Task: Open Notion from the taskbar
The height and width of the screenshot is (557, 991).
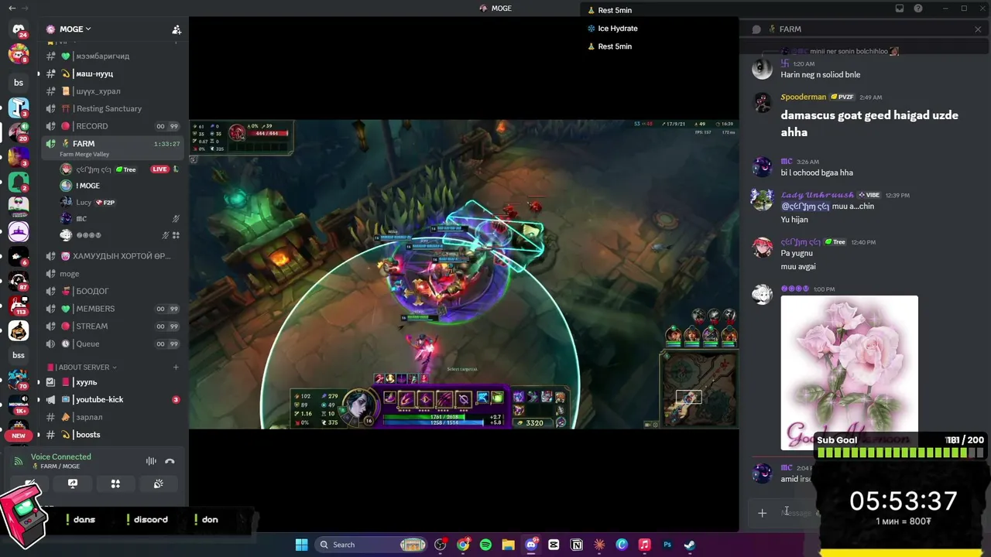Action: click(576, 545)
